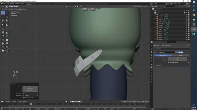This screenshot has height=110, width=197.
Task: Hide cape_high in viewport via eye icon
Action: point(187,23)
